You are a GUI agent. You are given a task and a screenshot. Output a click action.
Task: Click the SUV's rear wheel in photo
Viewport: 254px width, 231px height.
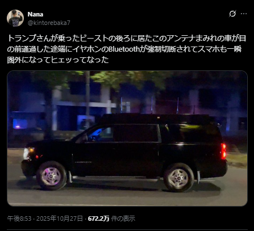pyautogui.click(x=178, y=177)
